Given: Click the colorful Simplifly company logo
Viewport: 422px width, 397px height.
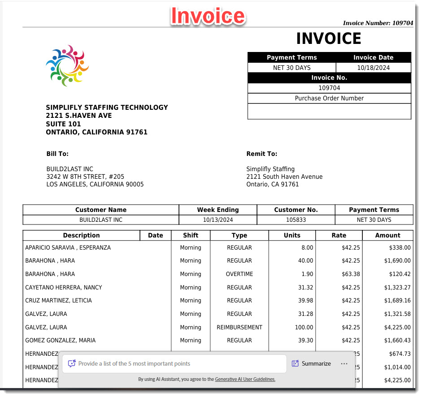Looking at the screenshot, I should [67, 65].
